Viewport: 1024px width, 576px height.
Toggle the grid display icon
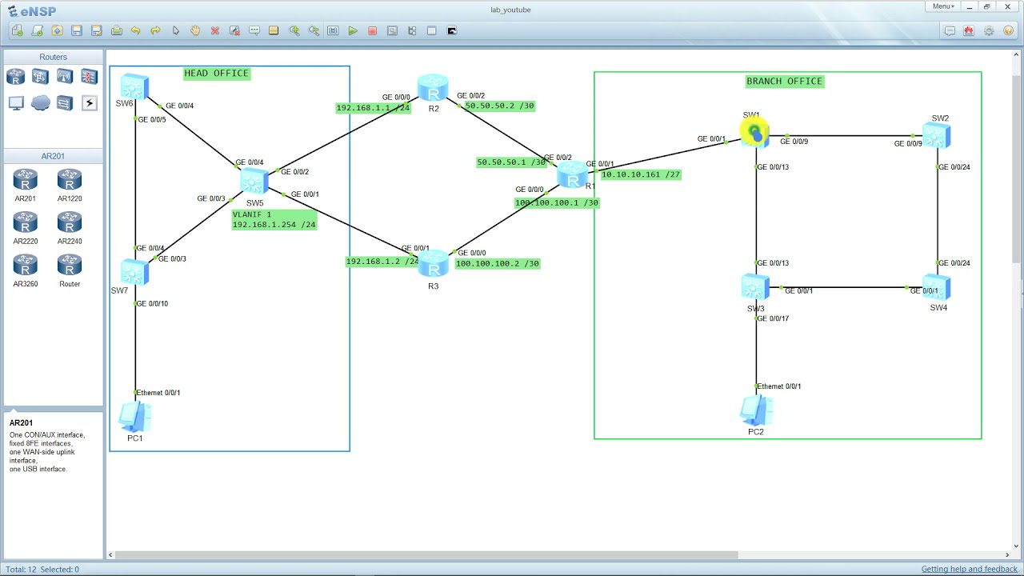432,30
